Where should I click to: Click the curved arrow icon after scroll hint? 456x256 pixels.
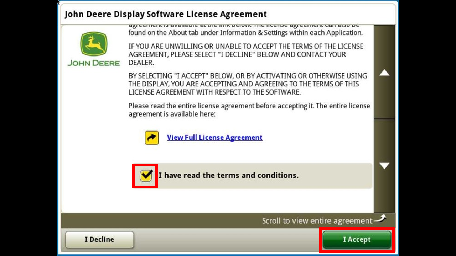[380, 219]
